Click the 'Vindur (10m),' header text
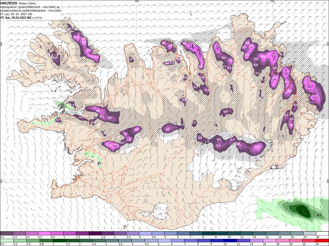Viewport: 329px width, 246px height. click(x=27, y=3)
